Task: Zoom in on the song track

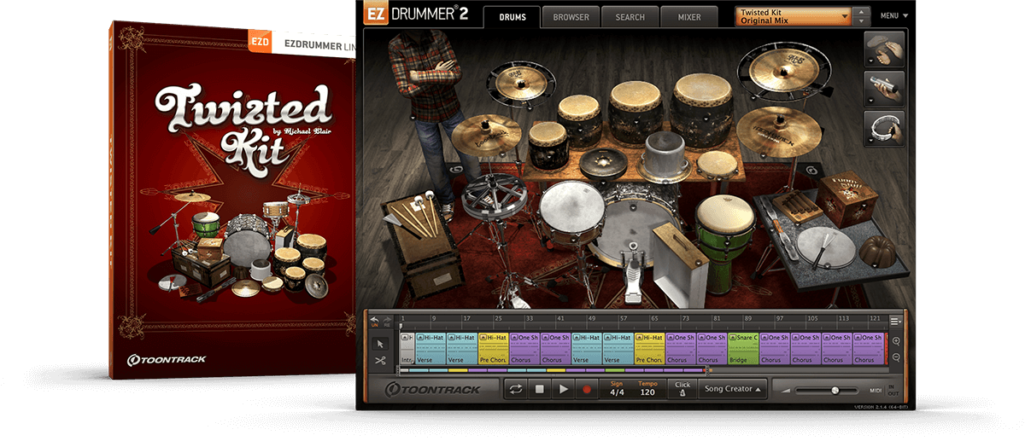Action: coord(896,341)
